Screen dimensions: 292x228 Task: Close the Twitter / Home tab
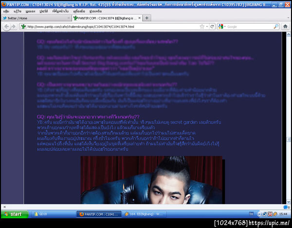(68, 18)
